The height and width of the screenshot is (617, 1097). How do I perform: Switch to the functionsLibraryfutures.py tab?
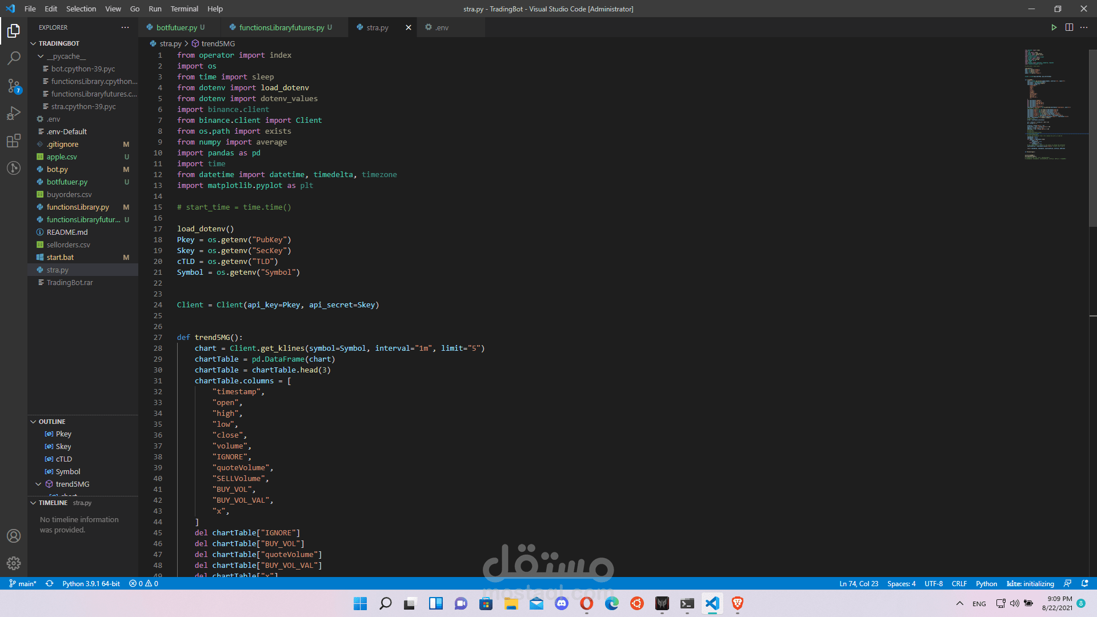tap(285, 27)
